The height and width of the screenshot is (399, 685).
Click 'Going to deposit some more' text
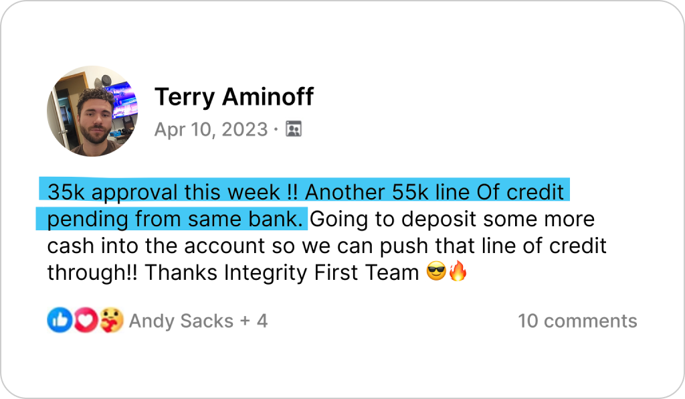click(452, 219)
